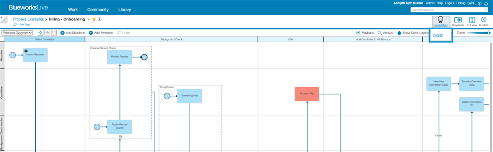The width and height of the screenshot is (493, 152).
Task: Click start event before Screening Visit
Action: tap(167, 96)
